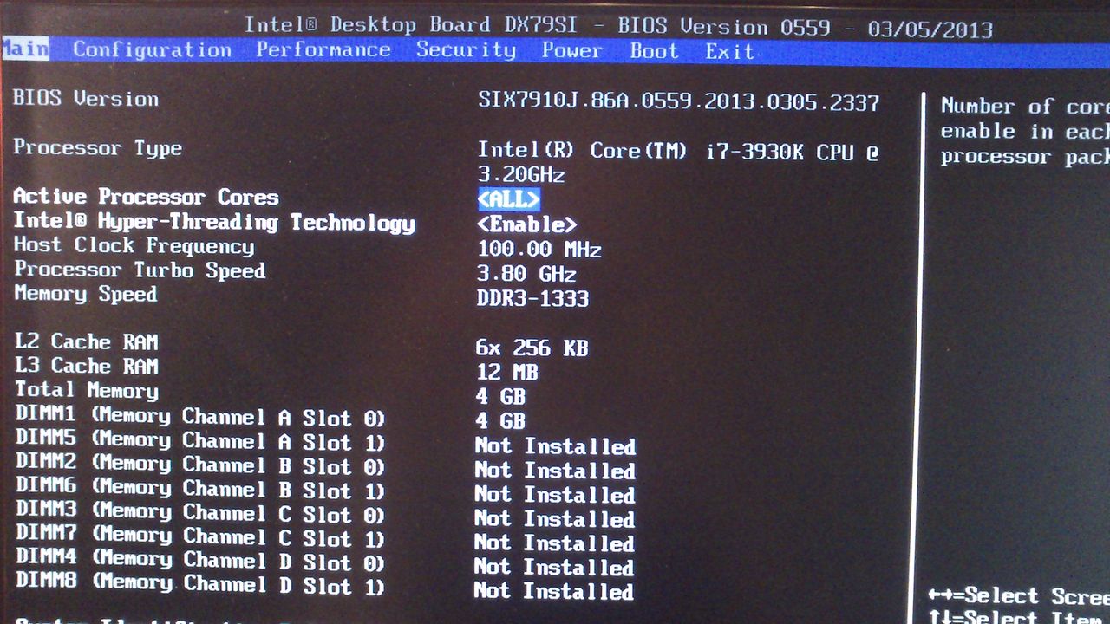Open the Performance tab
Image resolution: width=1110 pixels, height=624 pixels.
(323, 50)
